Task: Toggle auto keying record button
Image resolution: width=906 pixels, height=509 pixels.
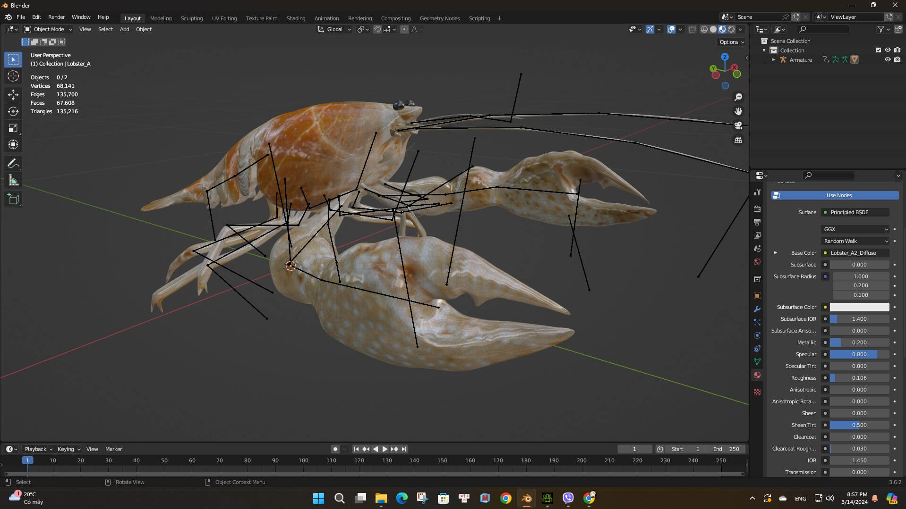Action: click(x=335, y=449)
